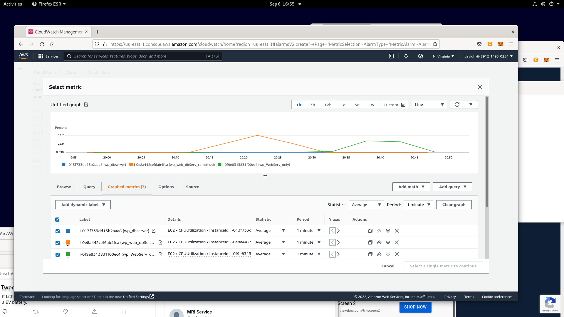Move the wp_web_dbServ_combined row up
Viewport: 564px width, 317px height.
379,242
